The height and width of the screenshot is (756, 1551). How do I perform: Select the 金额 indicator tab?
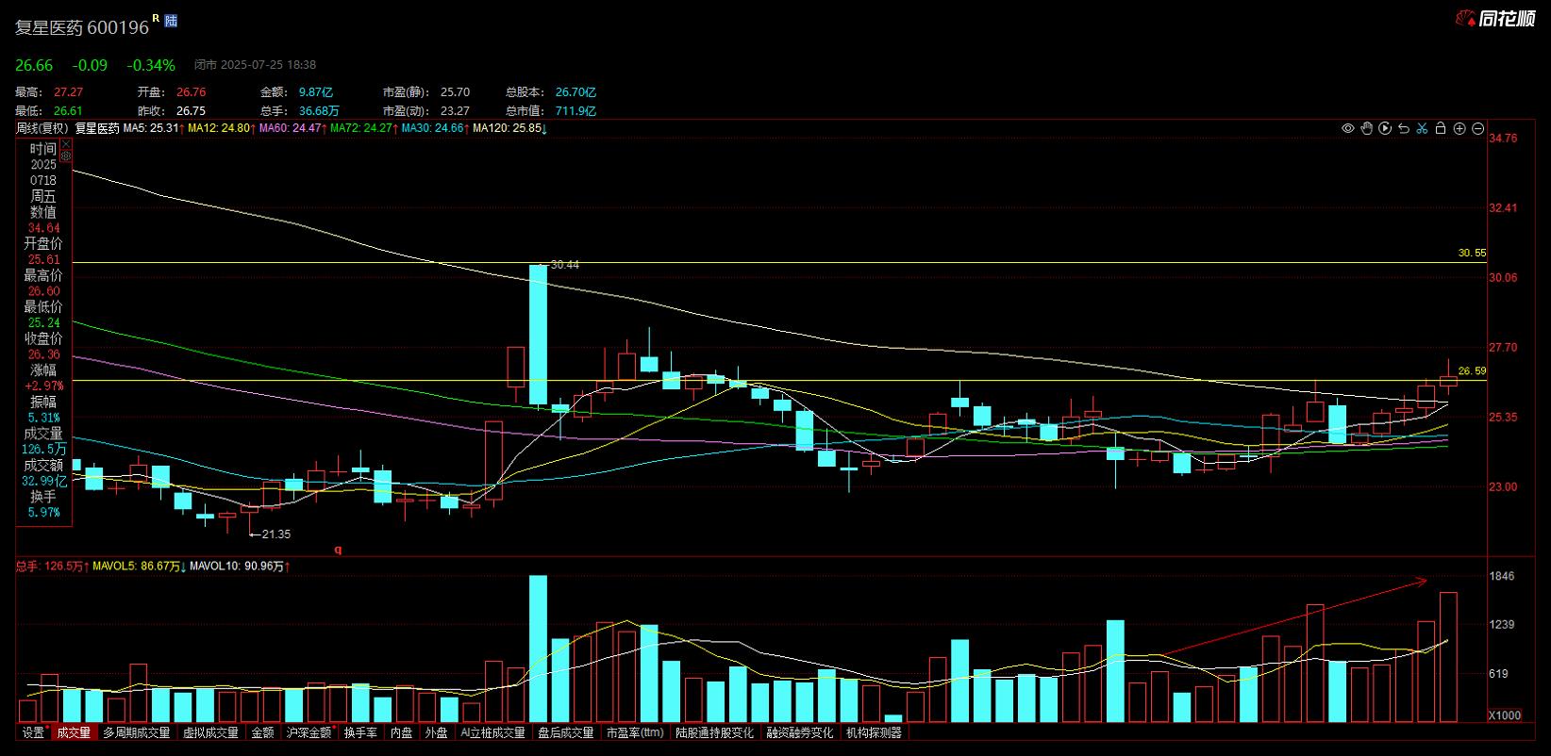(262, 732)
